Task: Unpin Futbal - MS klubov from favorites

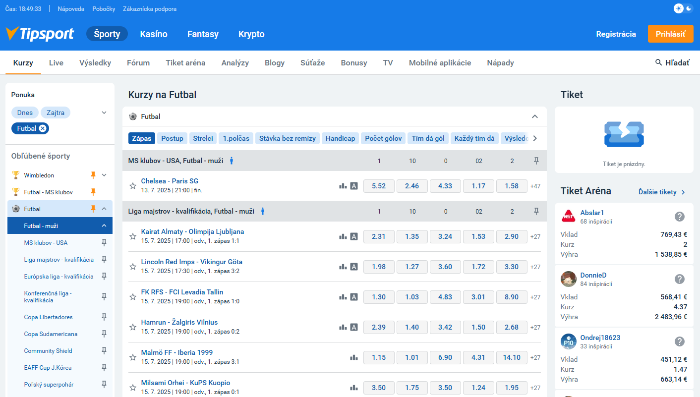Action: click(93, 192)
